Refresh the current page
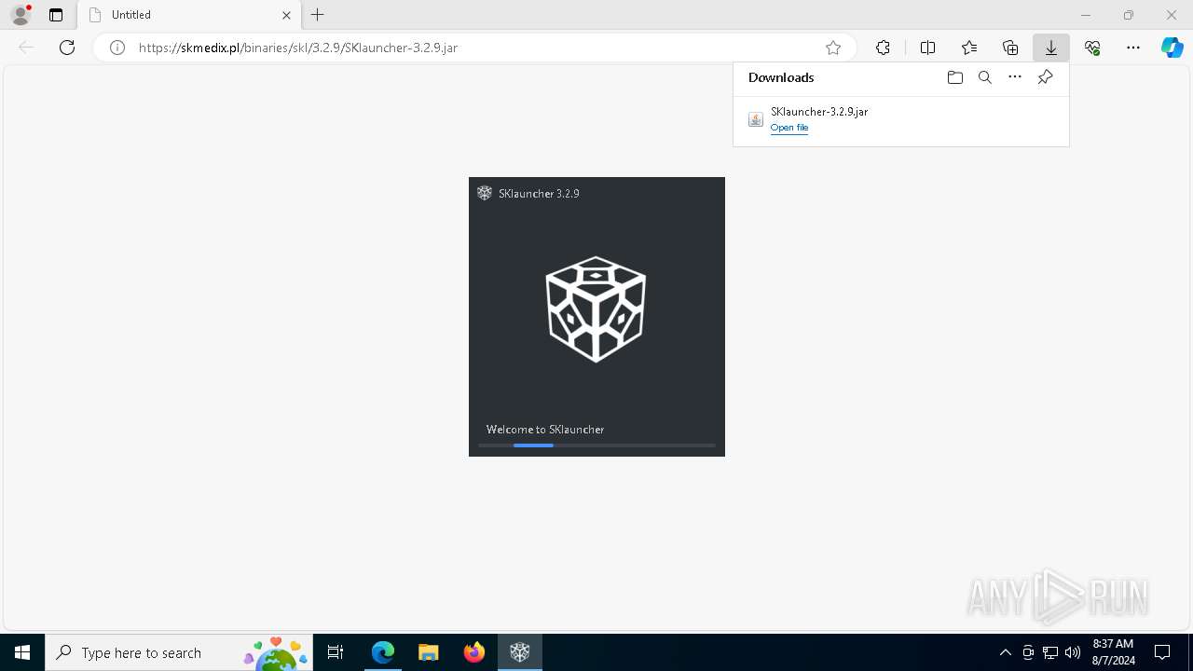 click(x=67, y=48)
